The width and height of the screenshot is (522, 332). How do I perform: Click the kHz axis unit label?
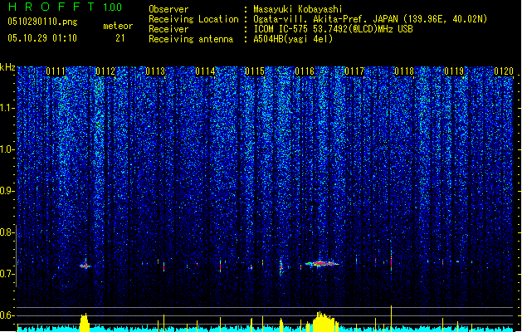pos(7,67)
